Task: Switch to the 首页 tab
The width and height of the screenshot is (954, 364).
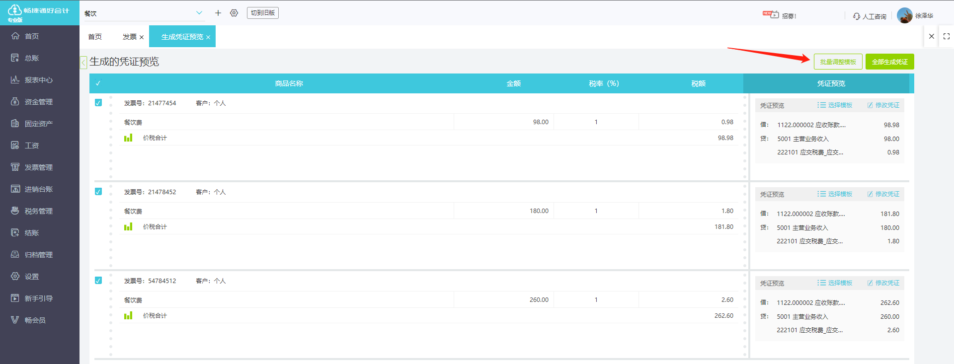Action: 95,37
